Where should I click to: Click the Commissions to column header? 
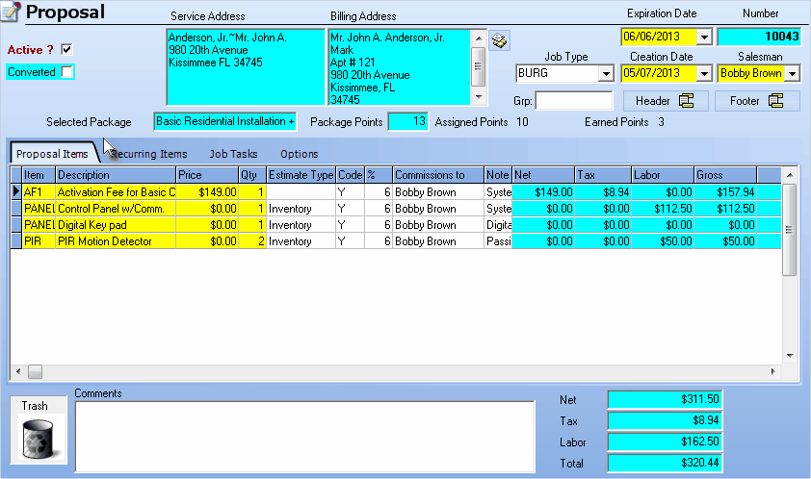[438, 175]
